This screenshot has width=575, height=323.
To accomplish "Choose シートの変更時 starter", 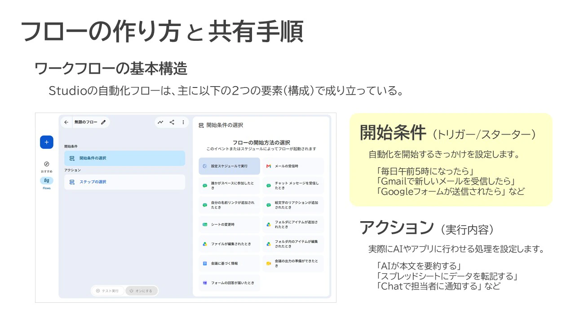I will tap(229, 224).
